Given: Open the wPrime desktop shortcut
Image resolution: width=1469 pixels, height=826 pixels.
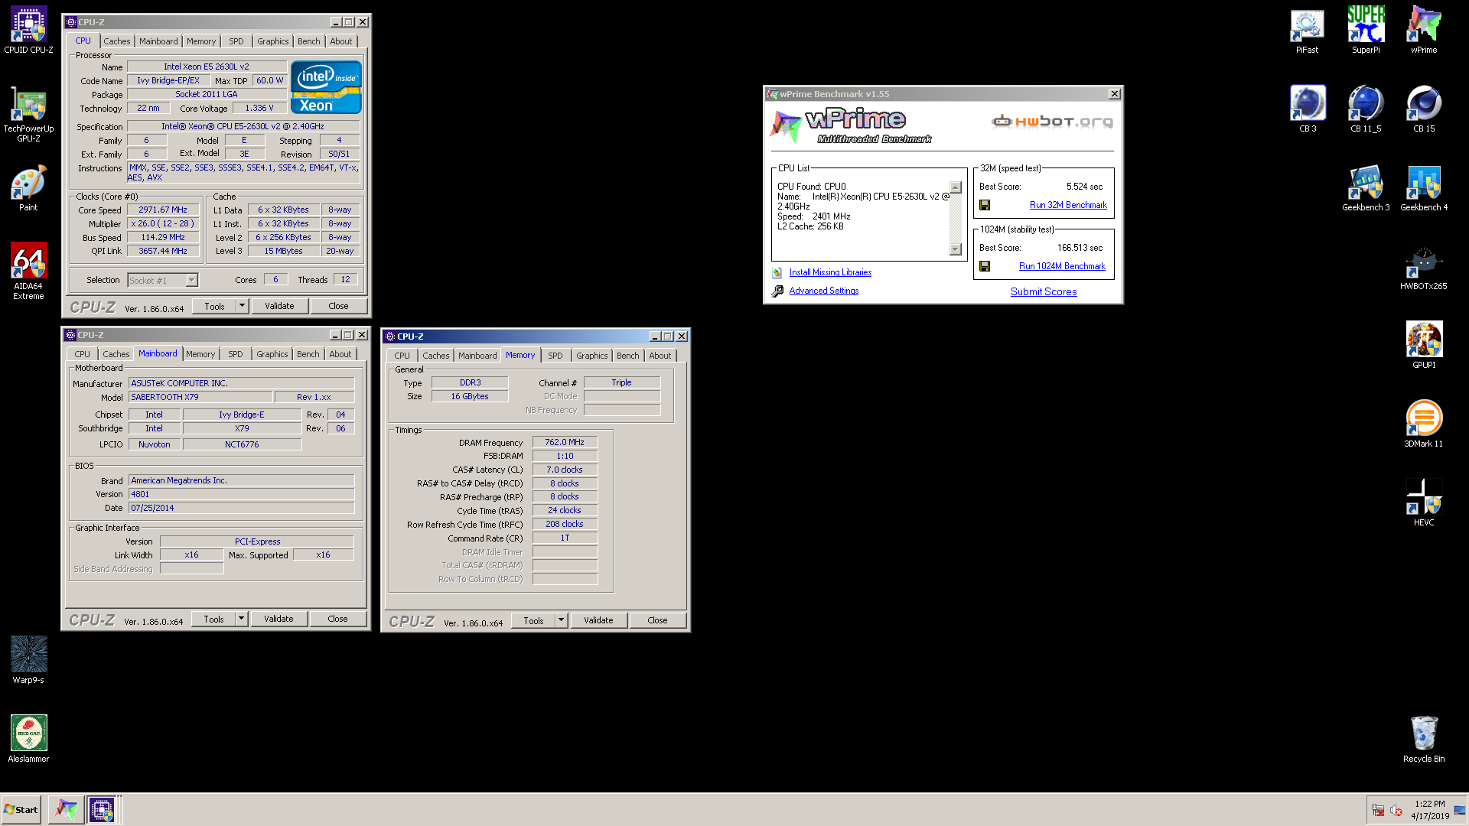Looking at the screenshot, I should tap(1424, 31).
